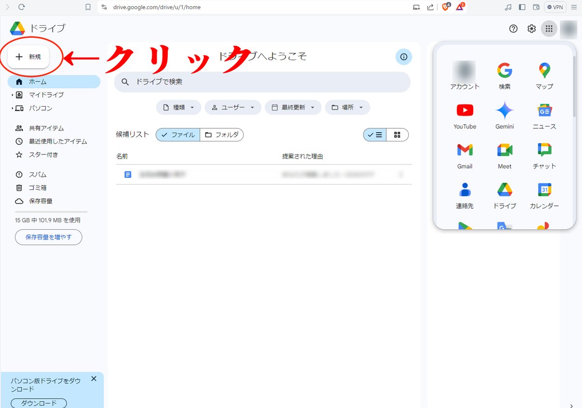Reload the page in browser
Image resolution: width=582 pixels, height=408 pixels.
(x=21, y=7)
